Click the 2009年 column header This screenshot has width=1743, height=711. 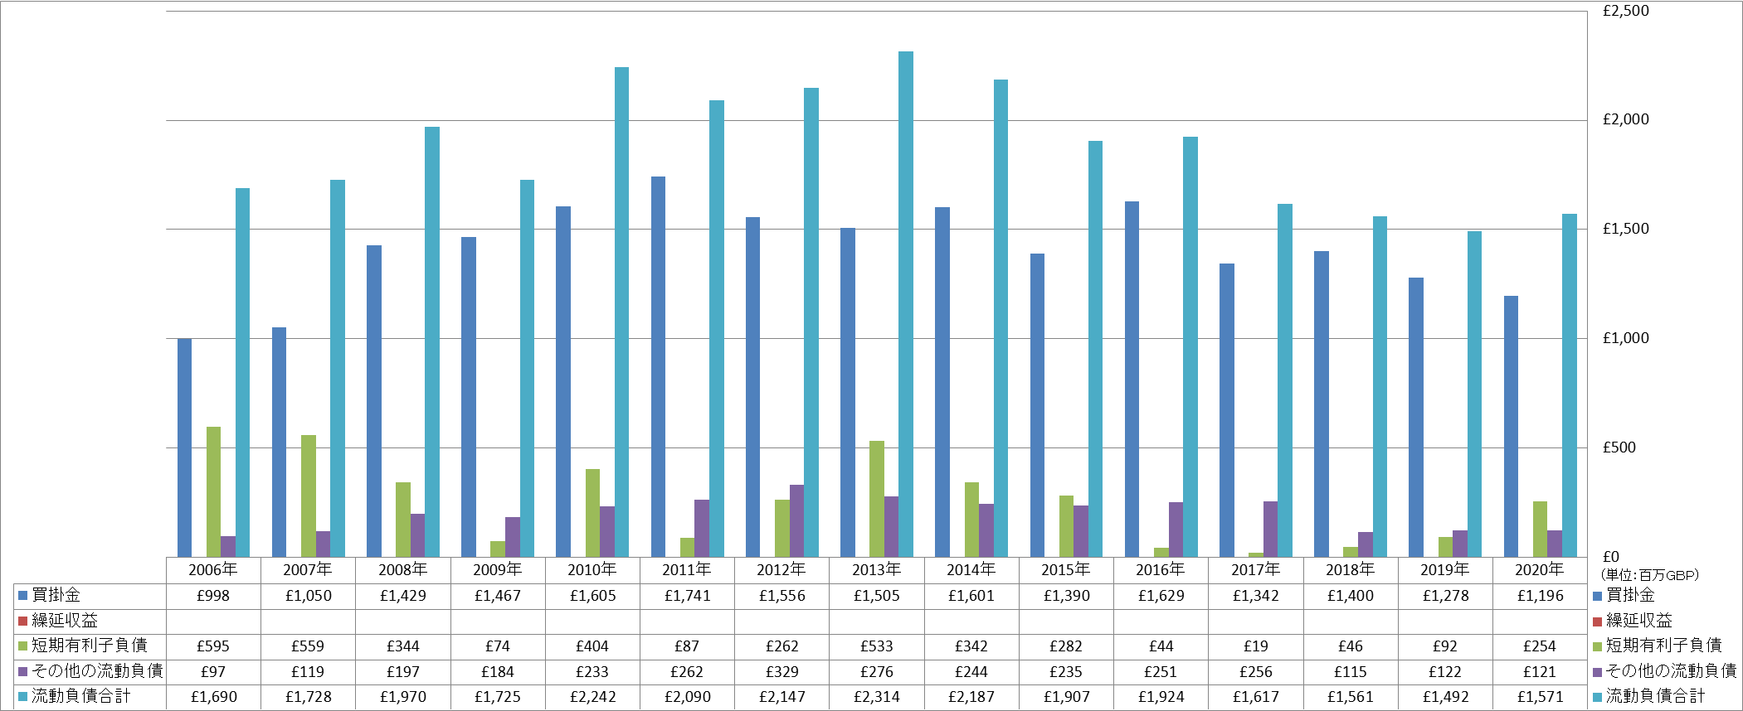click(x=498, y=570)
